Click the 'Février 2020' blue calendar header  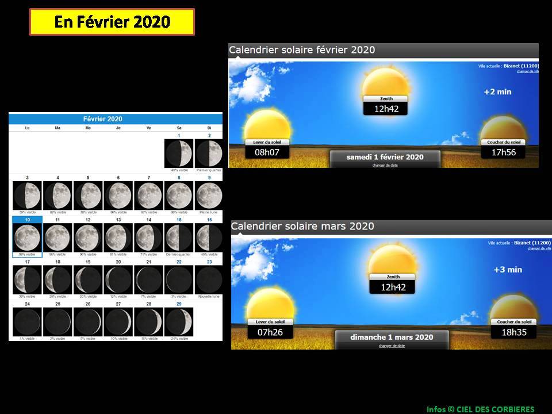pos(116,119)
